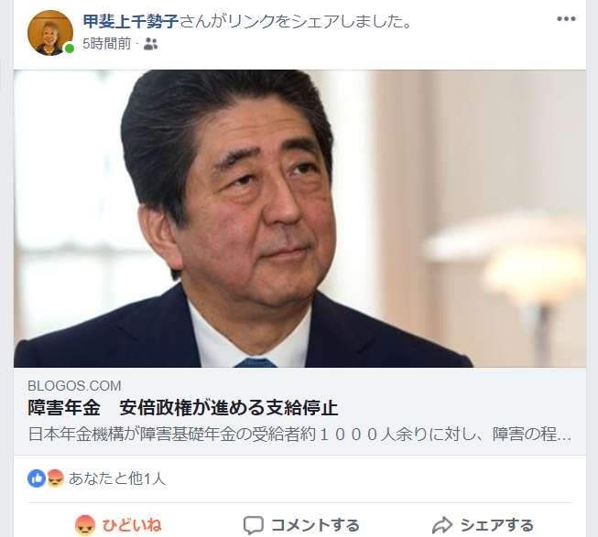Open the あなたと他1人 reactions list
The width and height of the screenshot is (598, 537).
coord(117,478)
